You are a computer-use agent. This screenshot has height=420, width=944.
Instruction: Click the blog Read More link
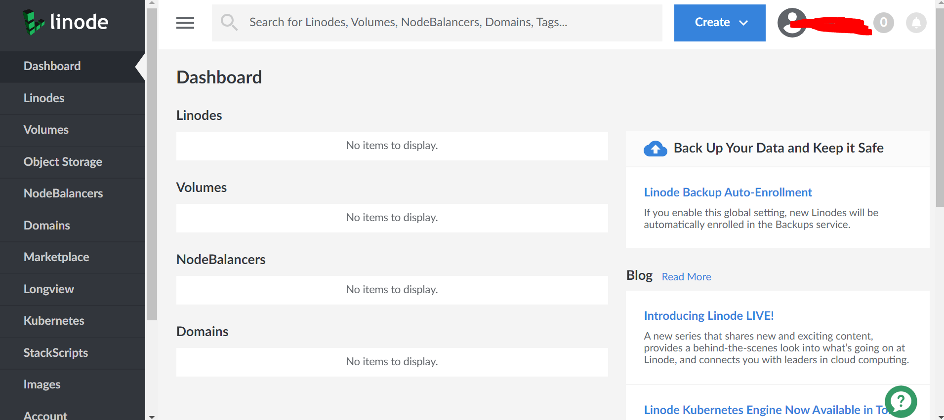coord(686,277)
